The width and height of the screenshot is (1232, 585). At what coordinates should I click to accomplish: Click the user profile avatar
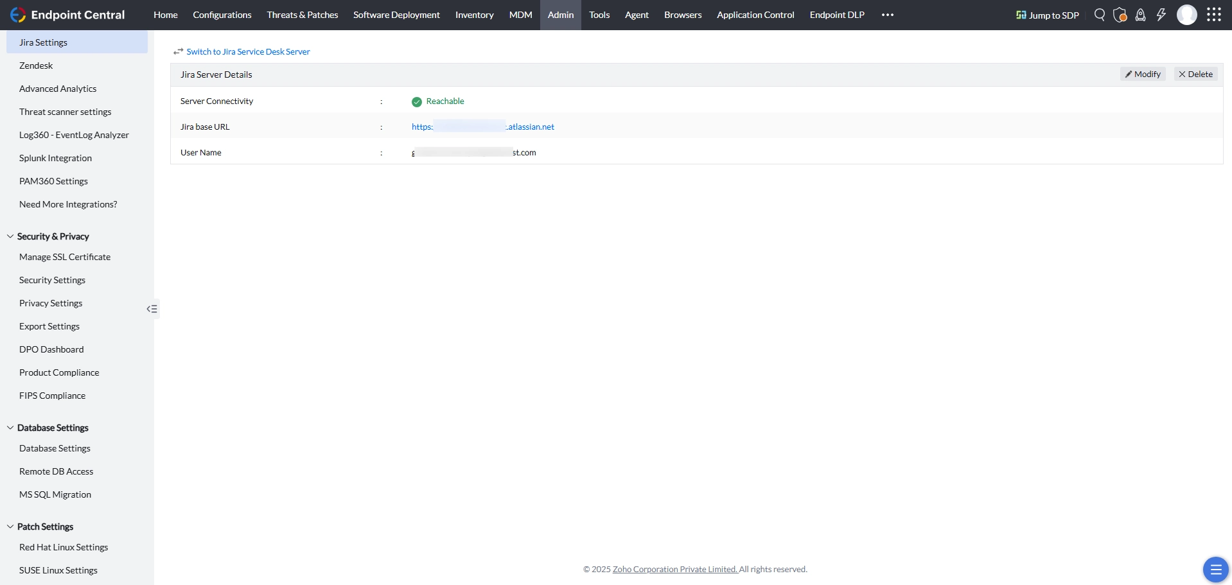[1187, 15]
